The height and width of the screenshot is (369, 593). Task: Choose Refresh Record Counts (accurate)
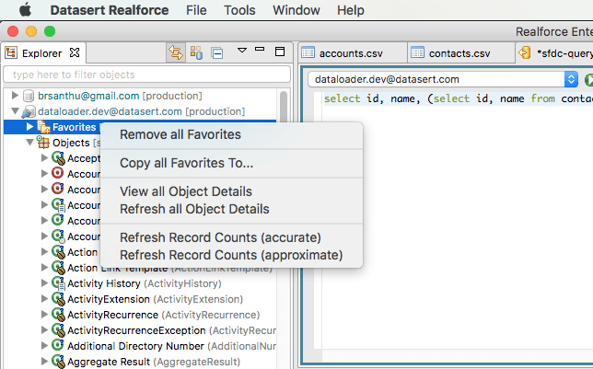point(231,237)
